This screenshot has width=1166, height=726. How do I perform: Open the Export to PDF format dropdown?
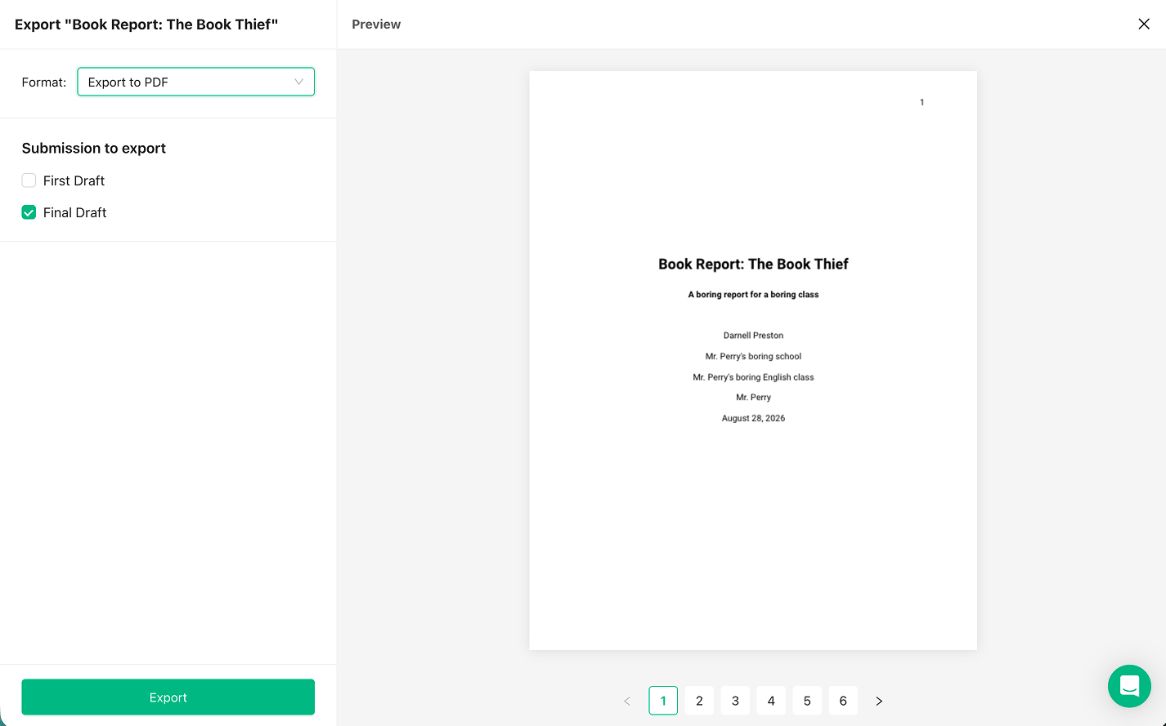click(x=196, y=82)
